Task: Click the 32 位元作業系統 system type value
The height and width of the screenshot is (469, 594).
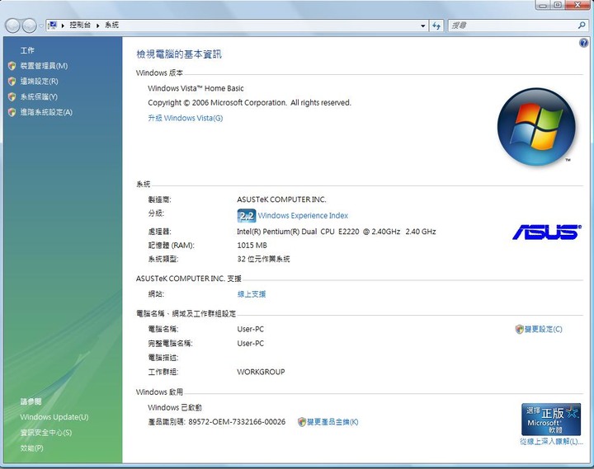Action: point(264,260)
